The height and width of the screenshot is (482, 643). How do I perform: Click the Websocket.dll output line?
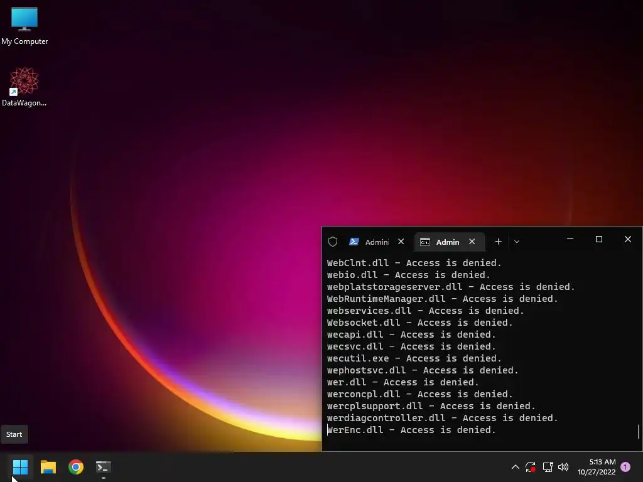pyautogui.click(x=420, y=323)
